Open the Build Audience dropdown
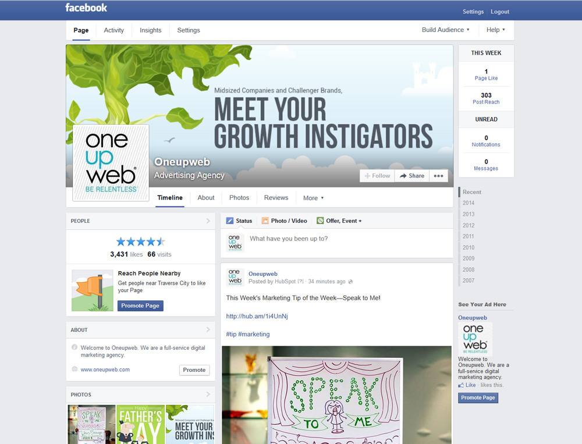The width and height of the screenshot is (582, 444). [x=446, y=30]
